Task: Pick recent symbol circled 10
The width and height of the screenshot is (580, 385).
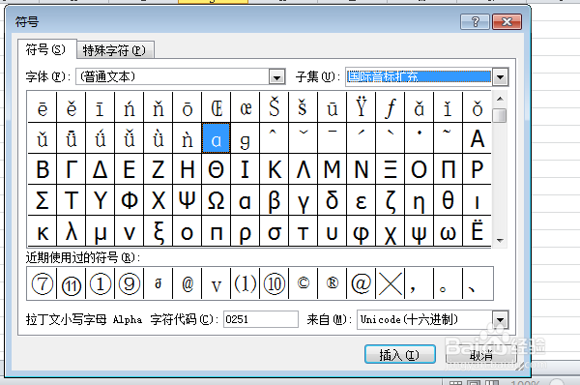Action: pos(275,283)
